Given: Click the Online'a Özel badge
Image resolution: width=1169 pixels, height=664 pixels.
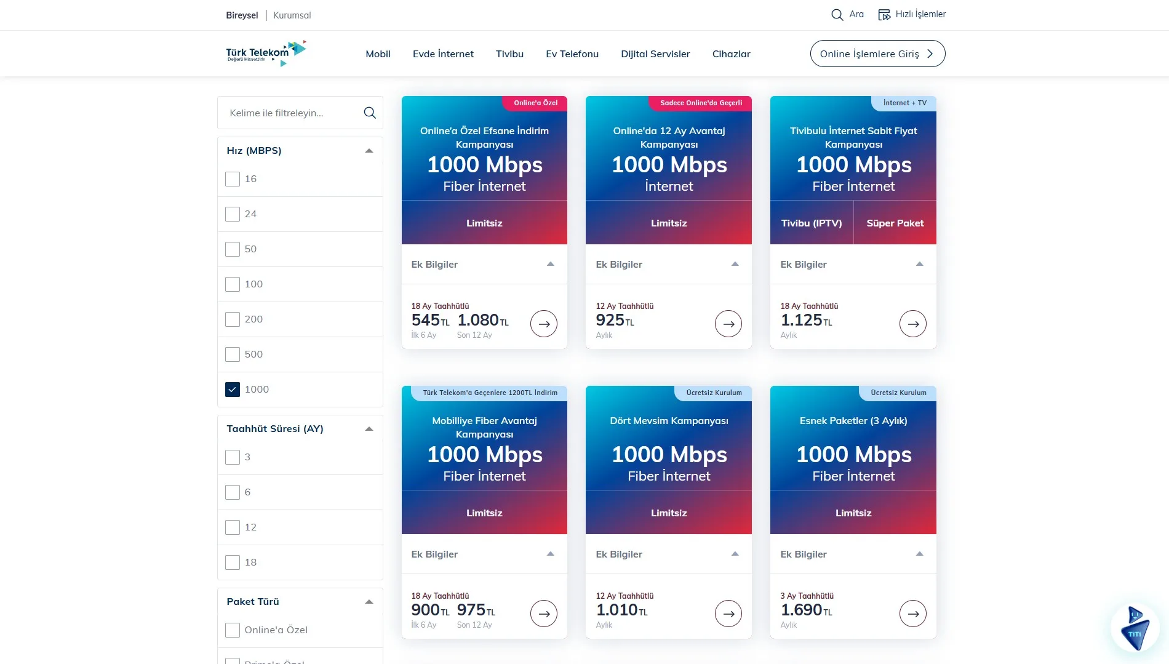Looking at the screenshot, I should (x=535, y=103).
